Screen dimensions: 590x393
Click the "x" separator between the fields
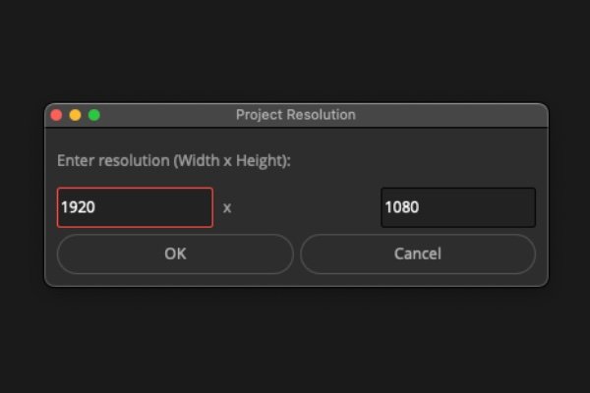227,207
